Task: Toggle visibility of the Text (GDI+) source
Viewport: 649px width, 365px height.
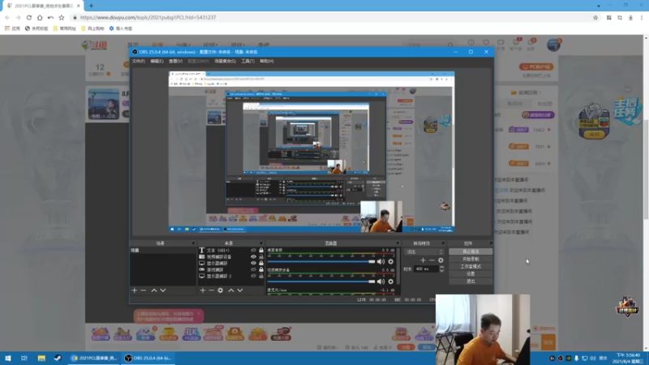Action: click(253, 251)
